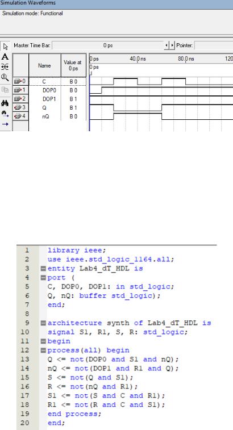Click the blue right-arrow tool icon
The height and width of the screenshot is (430, 233).
5,124
